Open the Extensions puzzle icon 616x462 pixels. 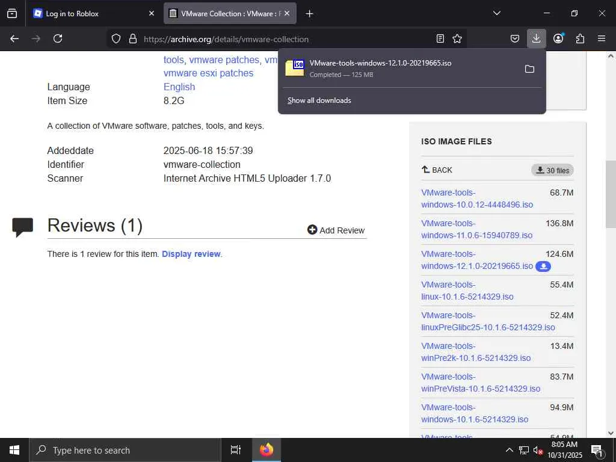click(580, 38)
